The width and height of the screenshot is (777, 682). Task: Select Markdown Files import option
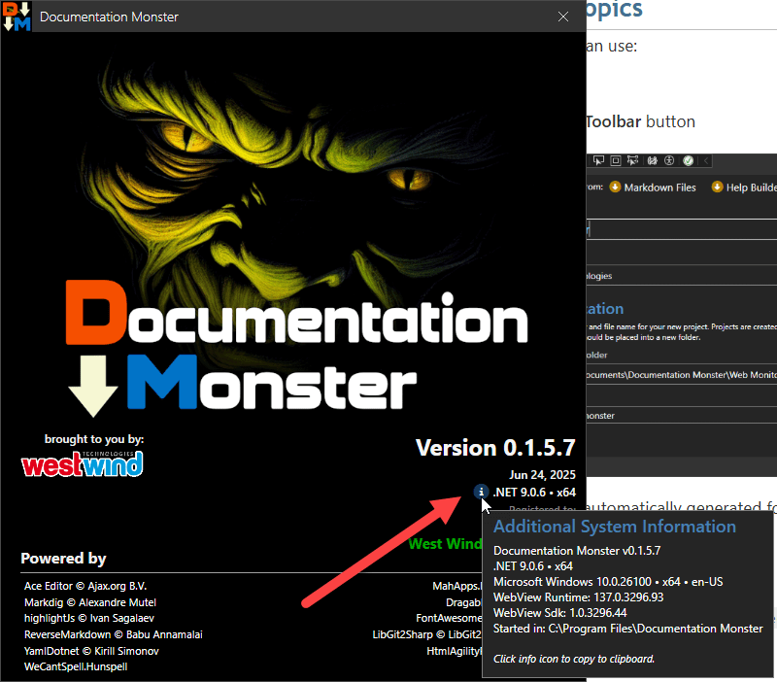click(659, 188)
